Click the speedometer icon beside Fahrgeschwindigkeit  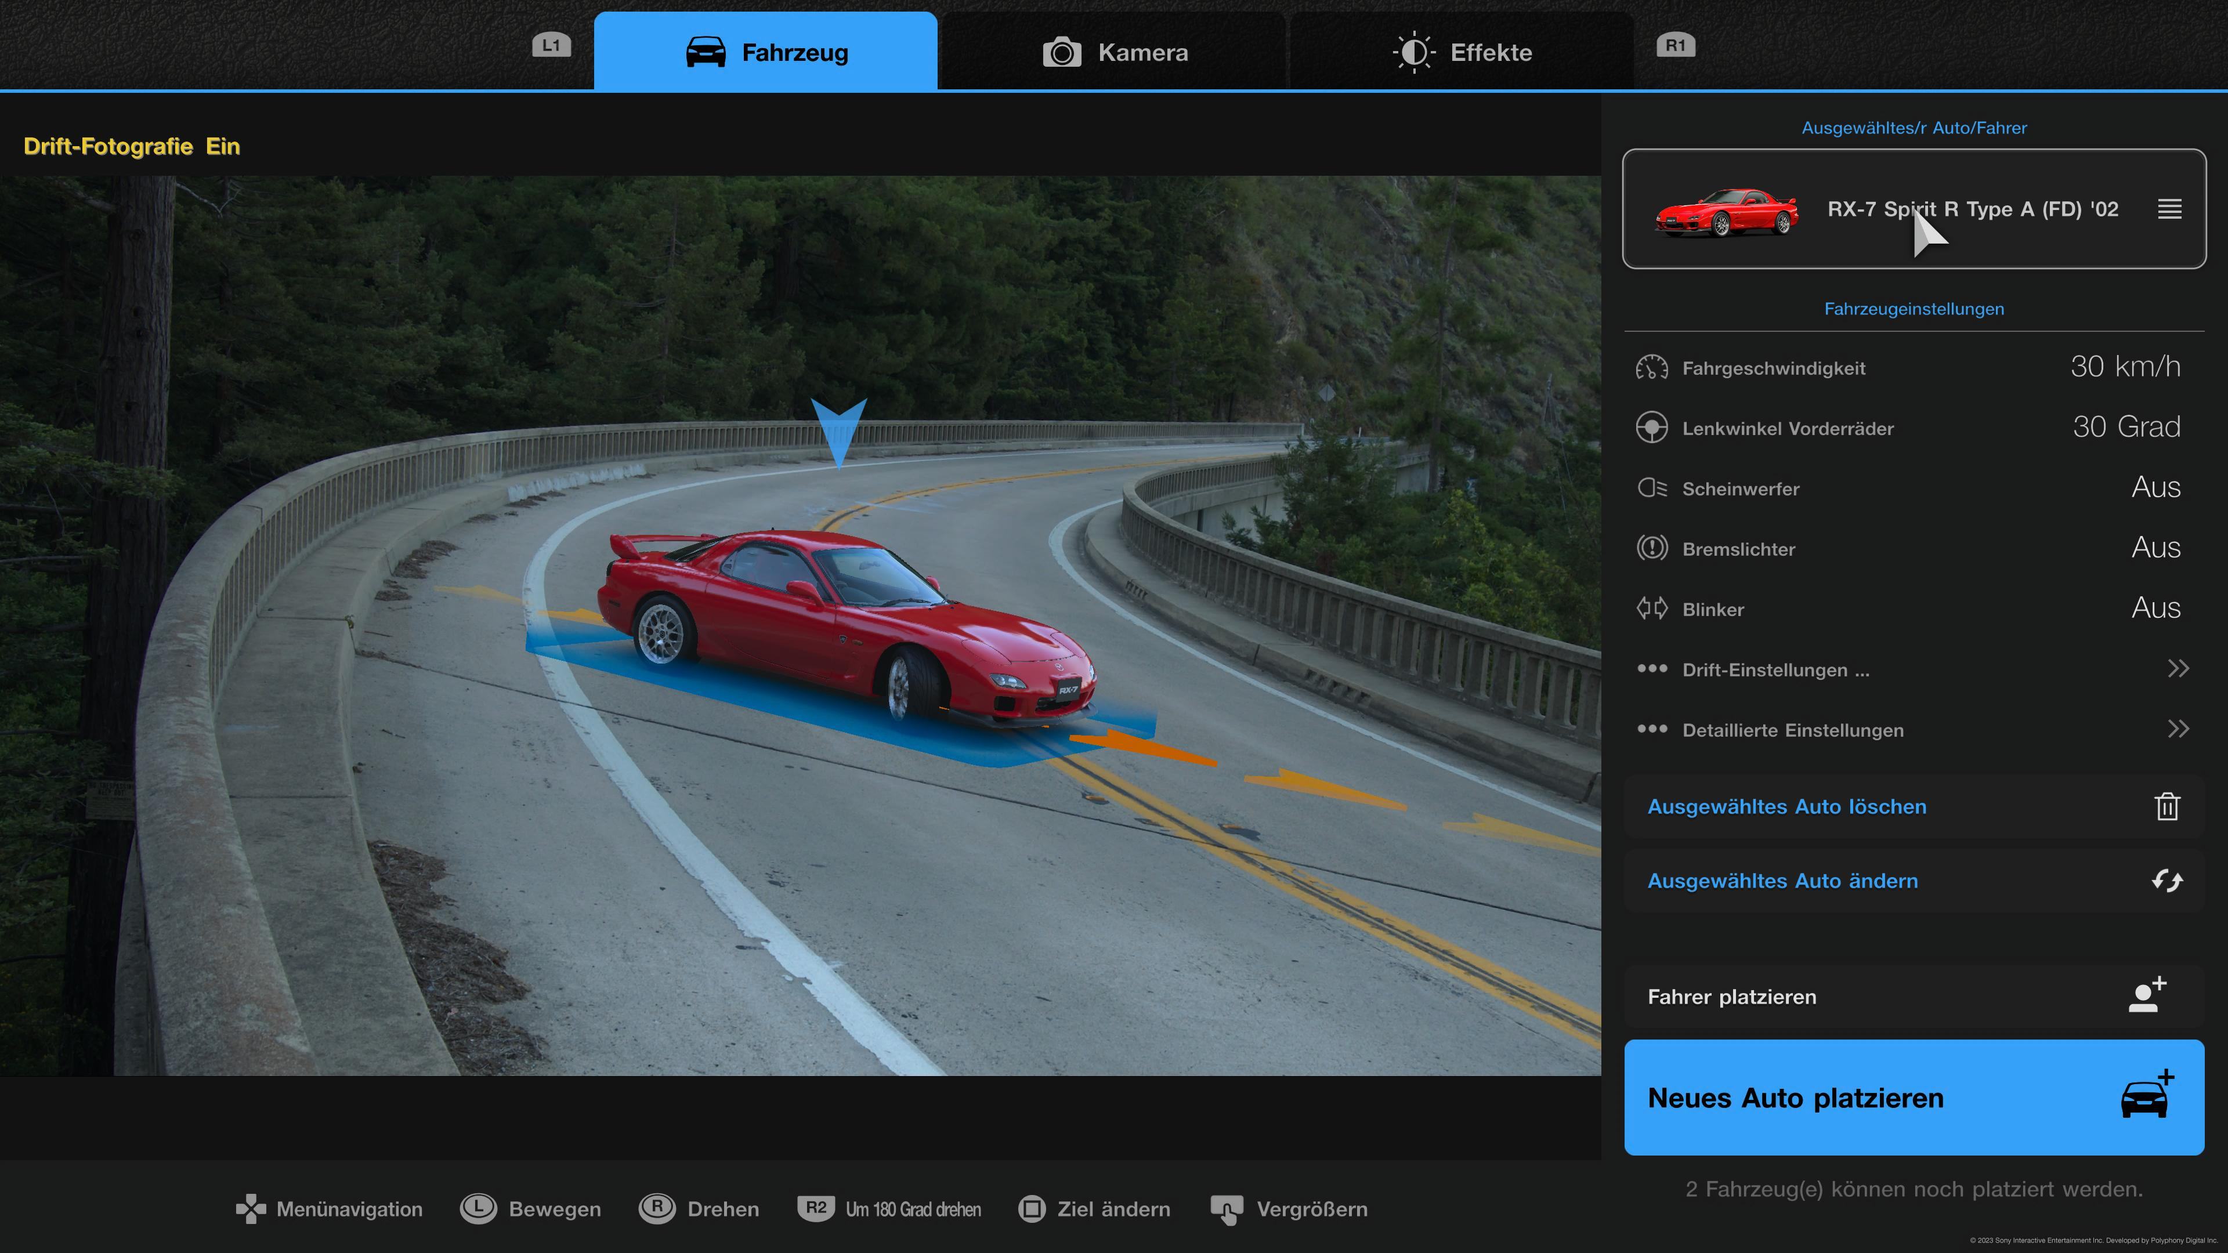(x=1651, y=368)
